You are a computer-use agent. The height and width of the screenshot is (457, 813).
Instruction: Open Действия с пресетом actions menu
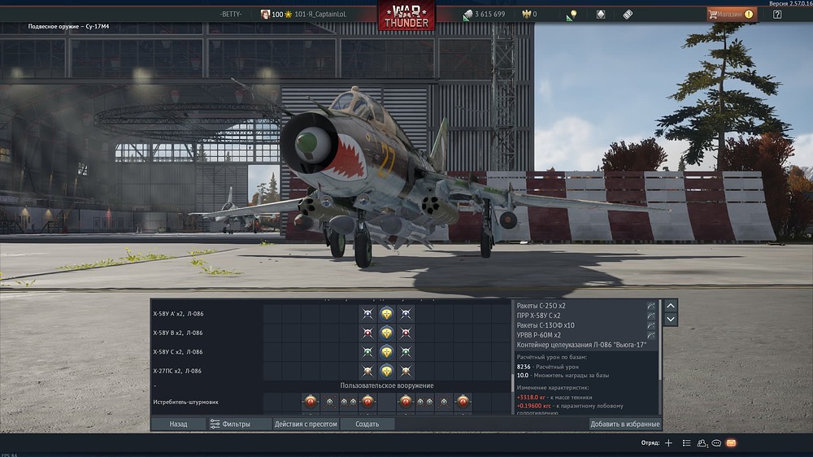pos(306,424)
